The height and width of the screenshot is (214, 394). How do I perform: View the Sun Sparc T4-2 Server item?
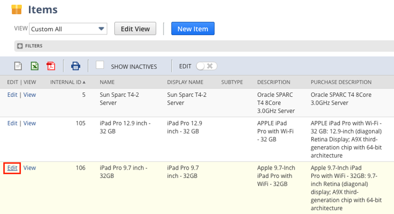pos(30,95)
